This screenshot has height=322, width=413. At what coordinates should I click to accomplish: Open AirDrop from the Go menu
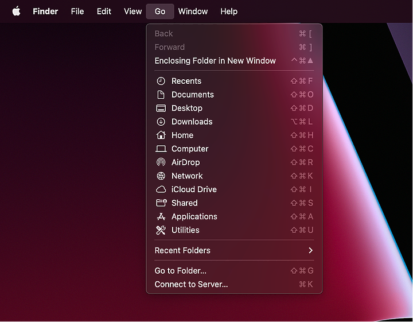[x=234, y=162]
